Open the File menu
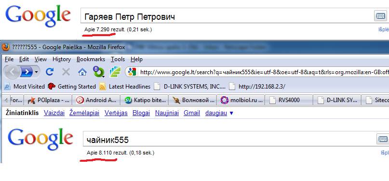This screenshot has height=181, width=389. 9,59
